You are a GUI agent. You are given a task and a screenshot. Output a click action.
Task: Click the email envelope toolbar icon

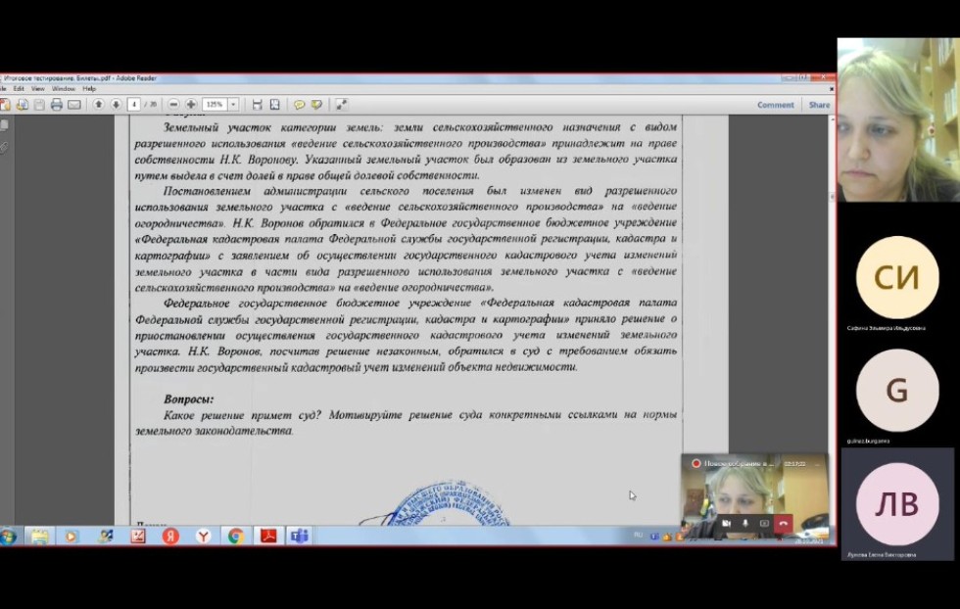coord(74,105)
